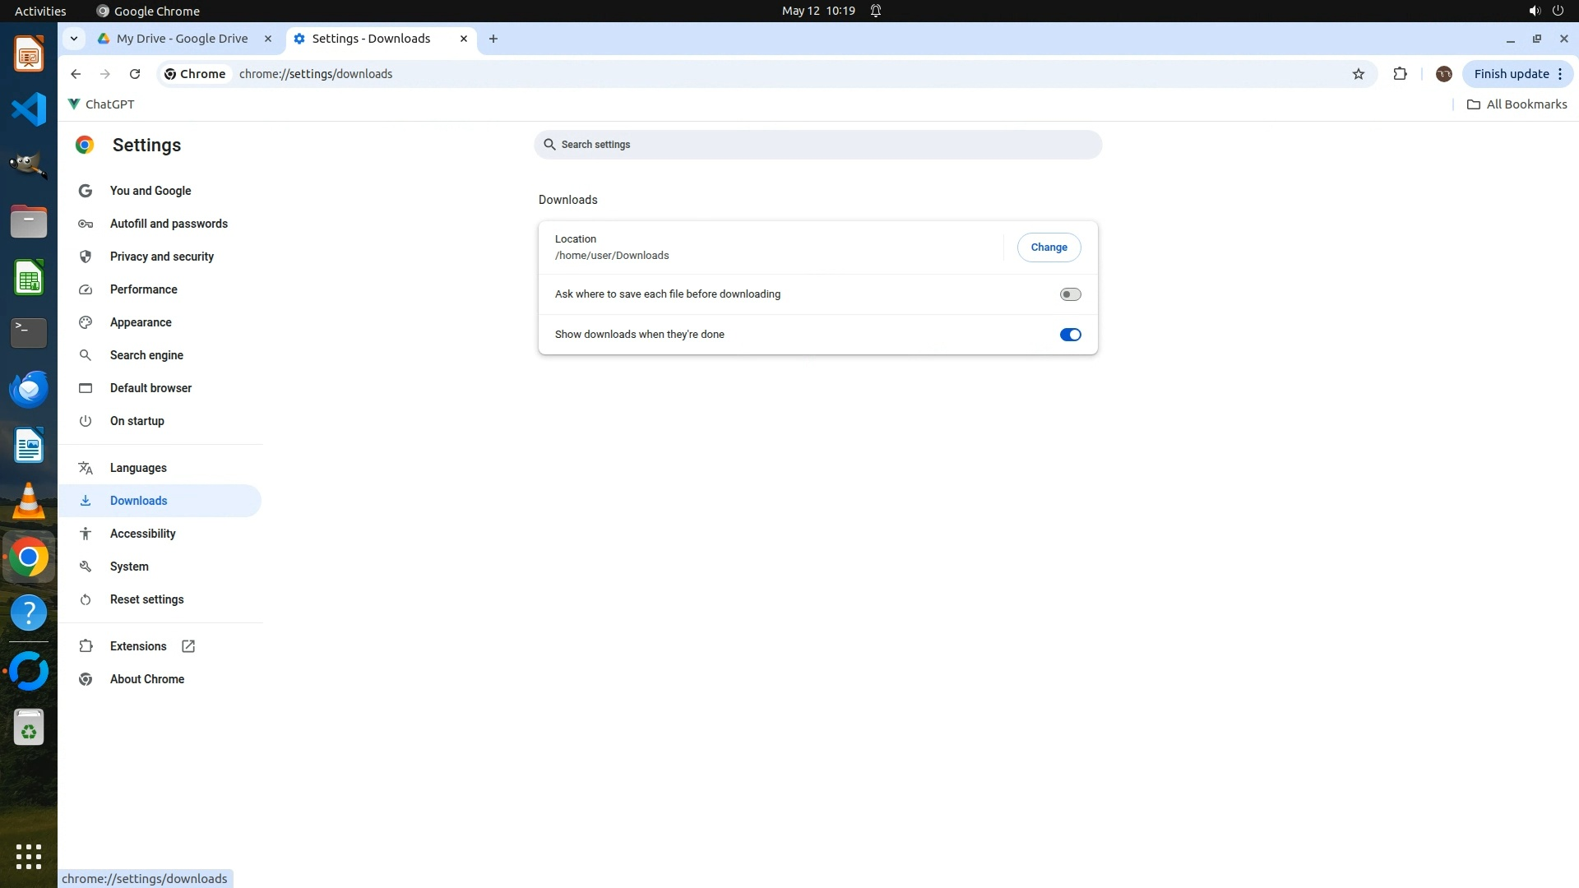Viewport: 1579px width, 888px height.
Task: Open a new tab with plus button
Action: (x=493, y=39)
